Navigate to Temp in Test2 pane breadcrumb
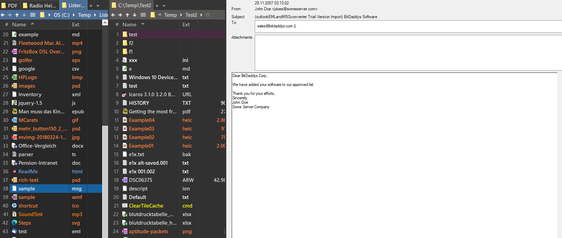 [x=170, y=15]
